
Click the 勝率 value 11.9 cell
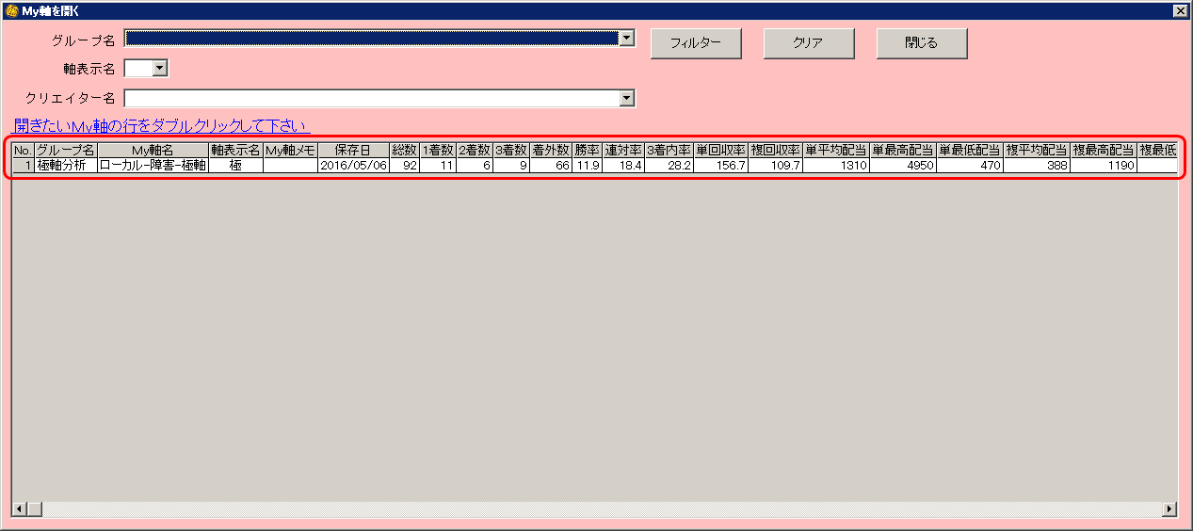point(587,165)
